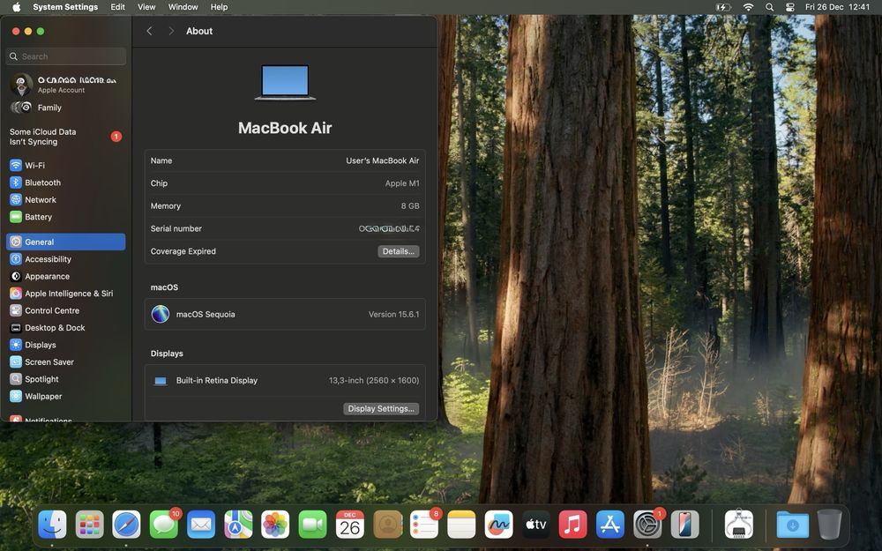882x551 pixels.
Task: Open Reminders in the Dock
Action: 424,525
